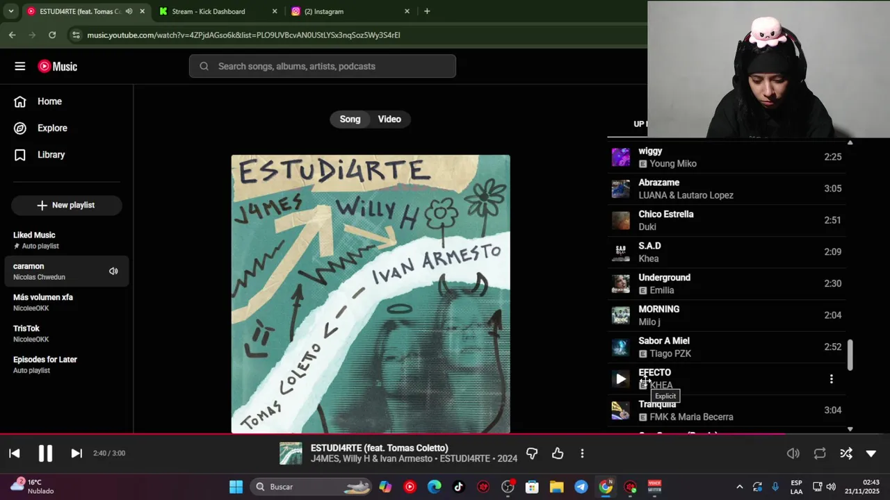The height and width of the screenshot is (500, 890).
Task: Launch Telegram from the taskbar
Action: [581, 487]
